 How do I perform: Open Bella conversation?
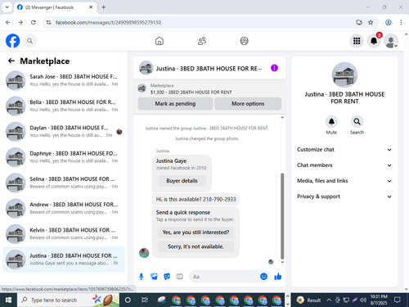coord(64,106)
